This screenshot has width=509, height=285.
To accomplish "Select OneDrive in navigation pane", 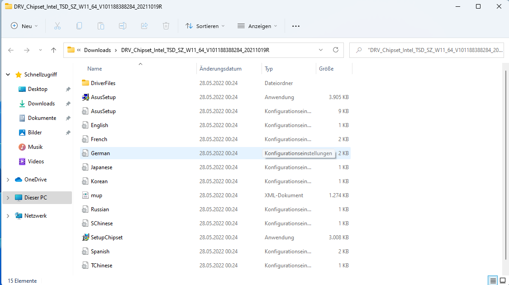I will 36,180.
